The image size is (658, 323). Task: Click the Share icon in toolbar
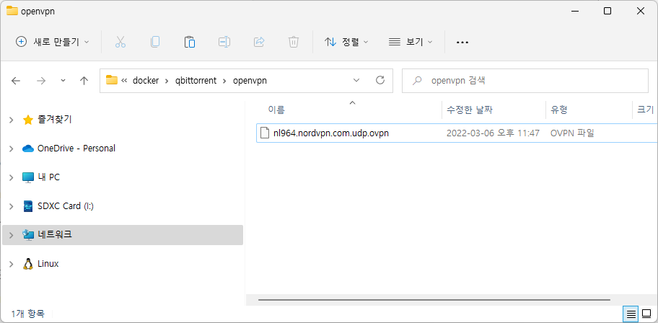click(259, 42)
